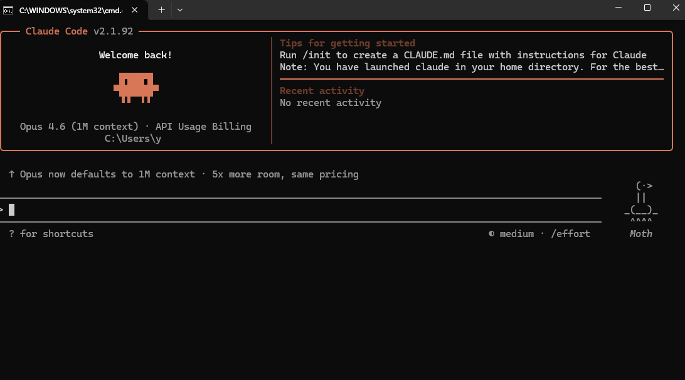
Task: Click the 'Moth' label
Action: point(641,234)
